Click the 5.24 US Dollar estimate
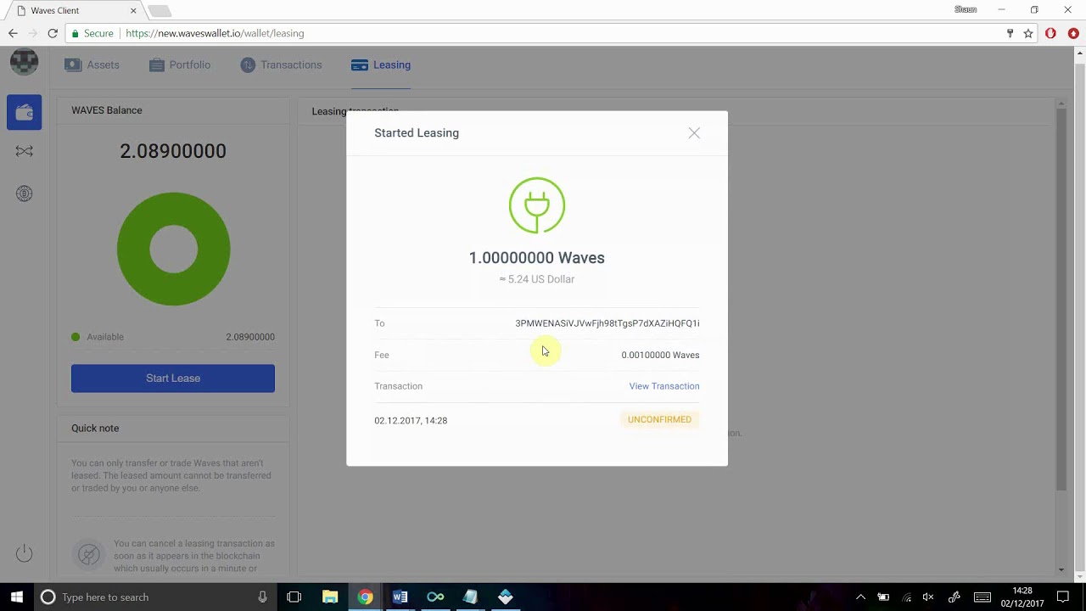Viewport: 1086px width, 611px height. click(537, 279)
